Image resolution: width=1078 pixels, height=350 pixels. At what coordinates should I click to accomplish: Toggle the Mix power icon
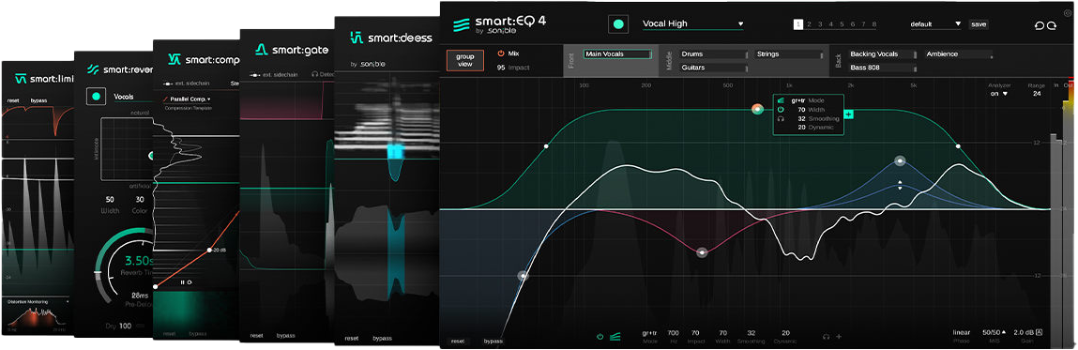tap(500, 53)
